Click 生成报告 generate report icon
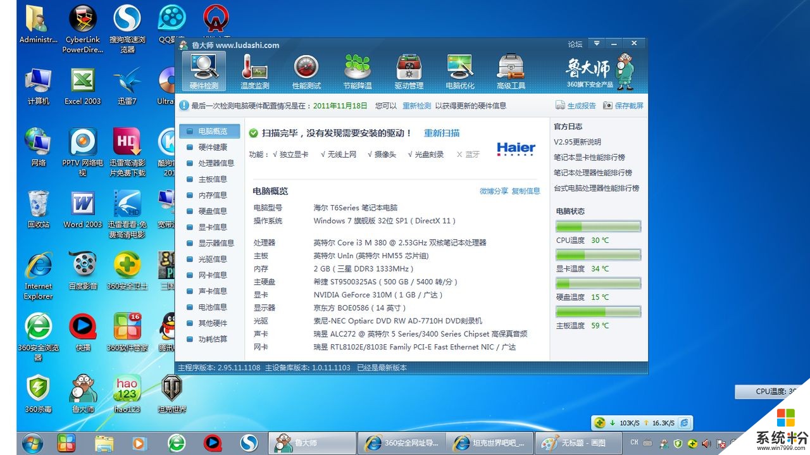Viewport: 810px width, 455px height. point(576,106)
